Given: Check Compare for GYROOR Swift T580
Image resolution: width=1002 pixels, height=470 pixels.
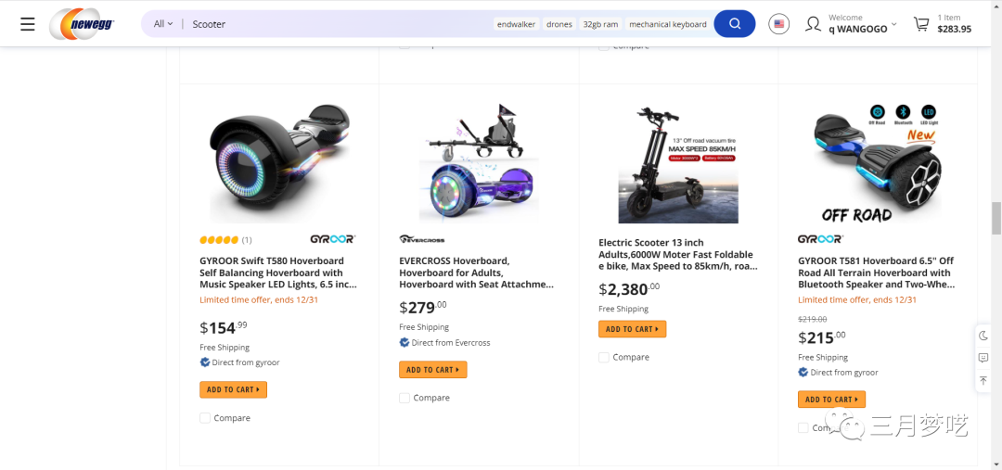Looking at the screenshot, I should (x=205, y=418).
